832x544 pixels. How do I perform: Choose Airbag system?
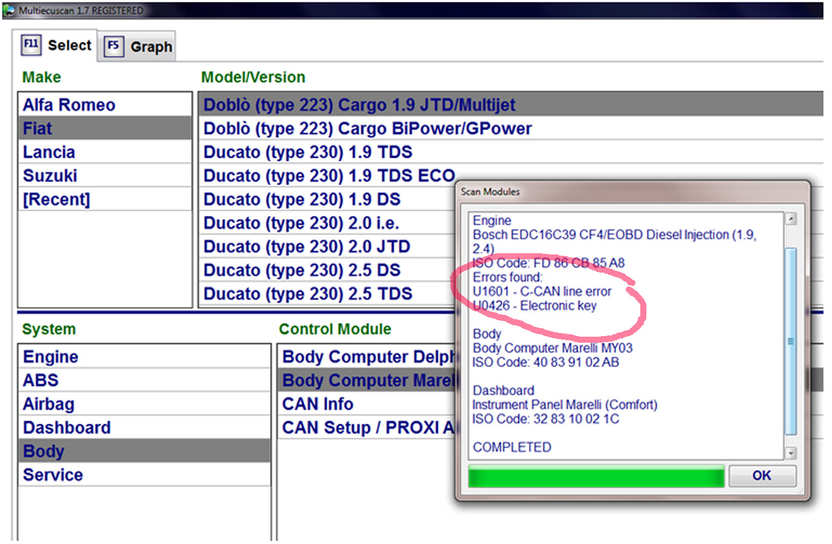(x=145, y=404)
